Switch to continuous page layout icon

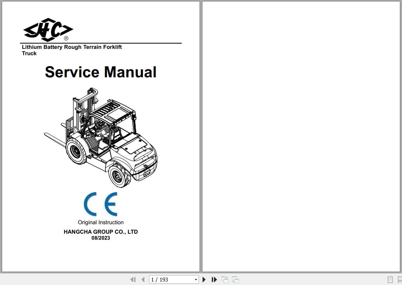[400, 280]
